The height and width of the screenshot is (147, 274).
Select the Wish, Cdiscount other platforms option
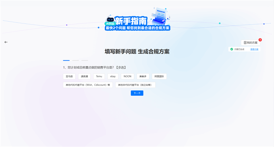tap(88, 85)
